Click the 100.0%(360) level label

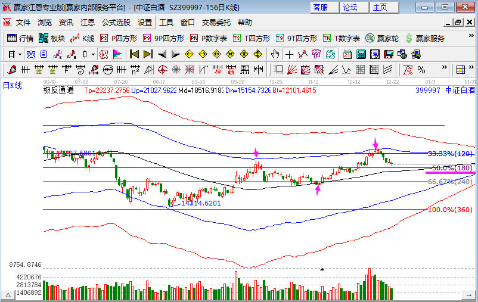450,210
